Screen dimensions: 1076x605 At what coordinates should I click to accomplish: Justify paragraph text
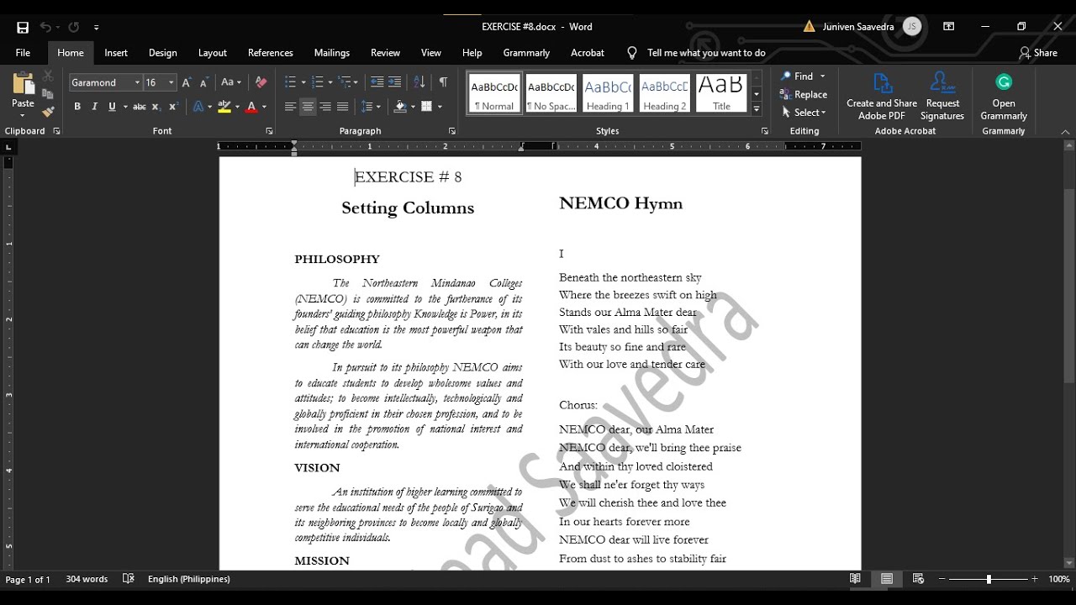pyautogui.click(x=342, y=107)
